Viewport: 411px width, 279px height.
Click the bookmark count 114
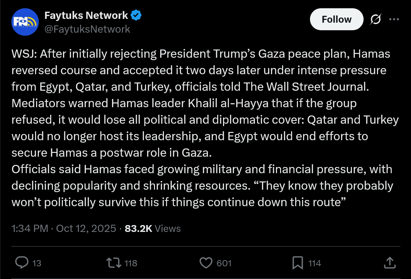[x=314, y=264]
